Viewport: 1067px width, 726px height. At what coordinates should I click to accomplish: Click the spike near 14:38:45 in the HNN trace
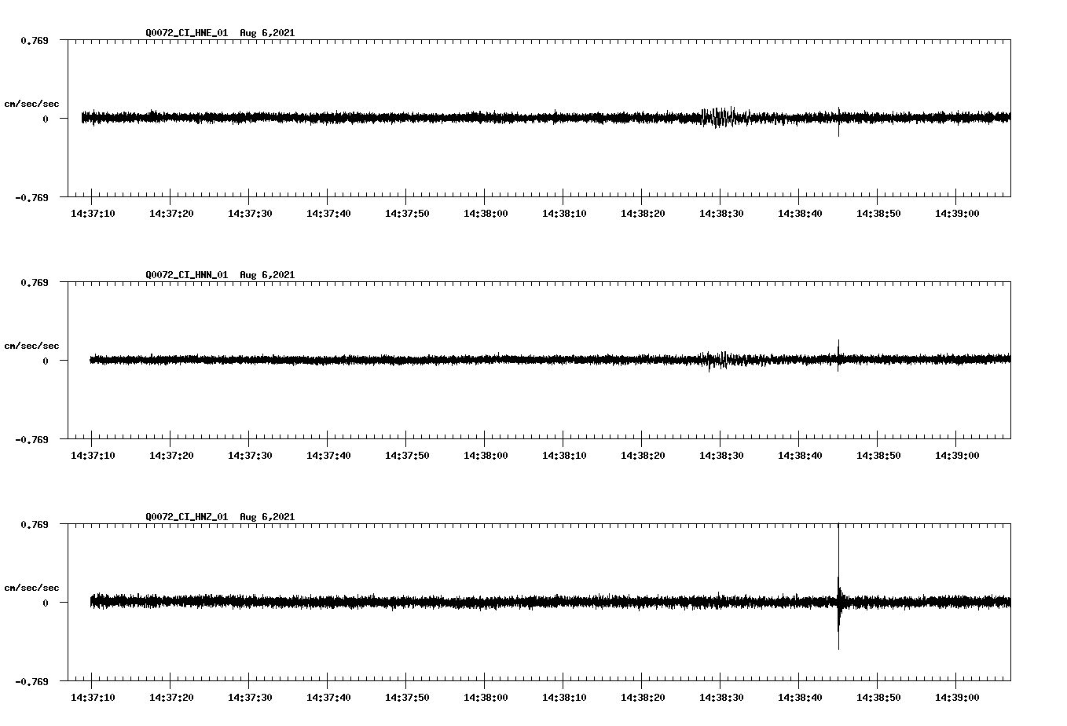[x=838, y=355]
